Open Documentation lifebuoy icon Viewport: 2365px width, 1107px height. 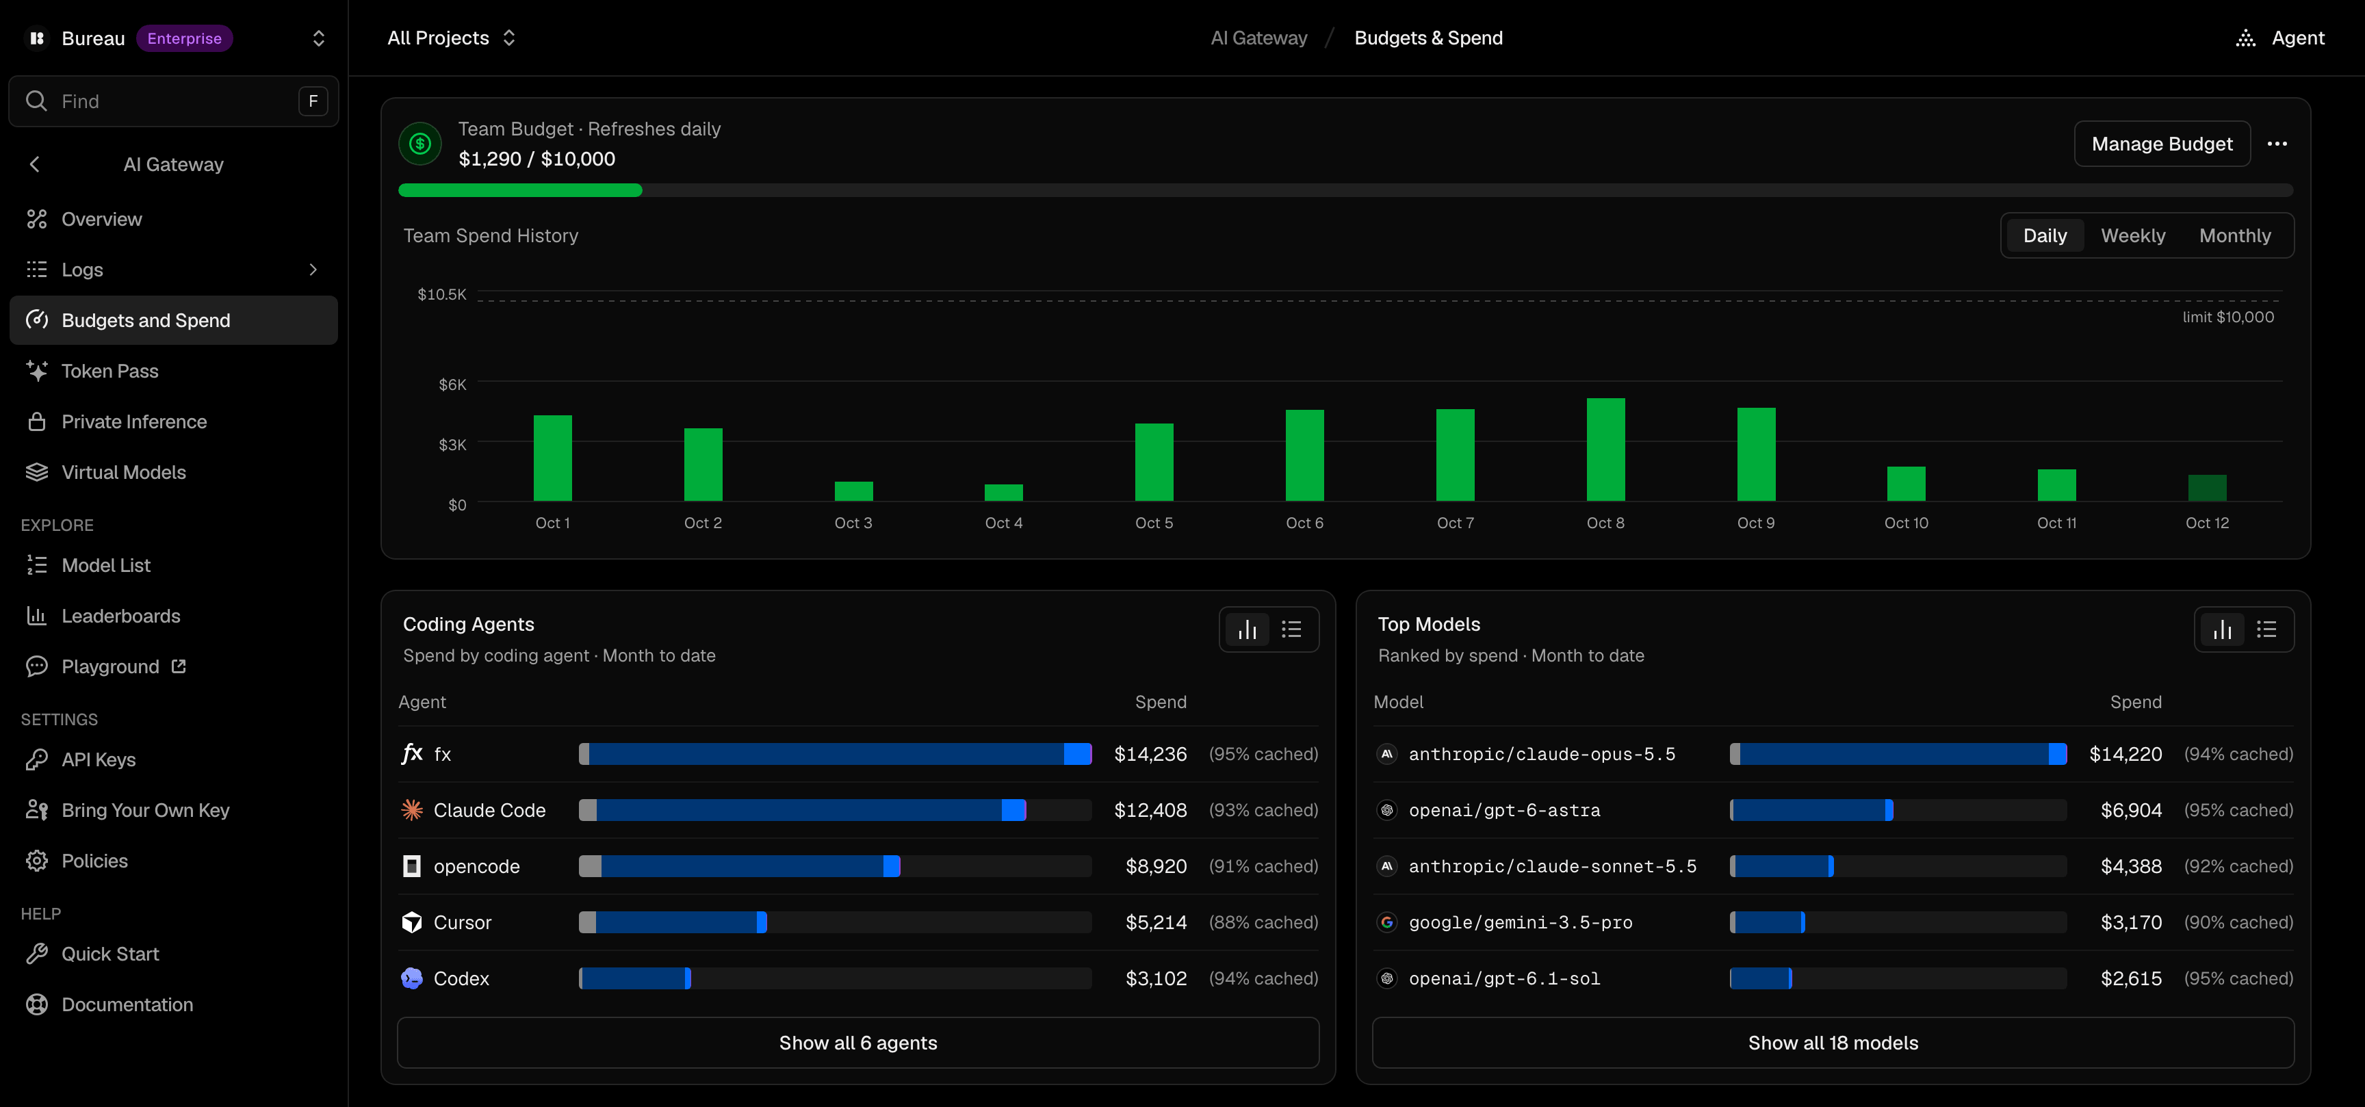37,1004
